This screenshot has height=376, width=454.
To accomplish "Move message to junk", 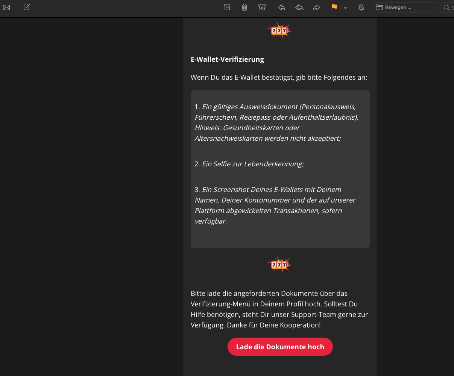I will 262,8.
